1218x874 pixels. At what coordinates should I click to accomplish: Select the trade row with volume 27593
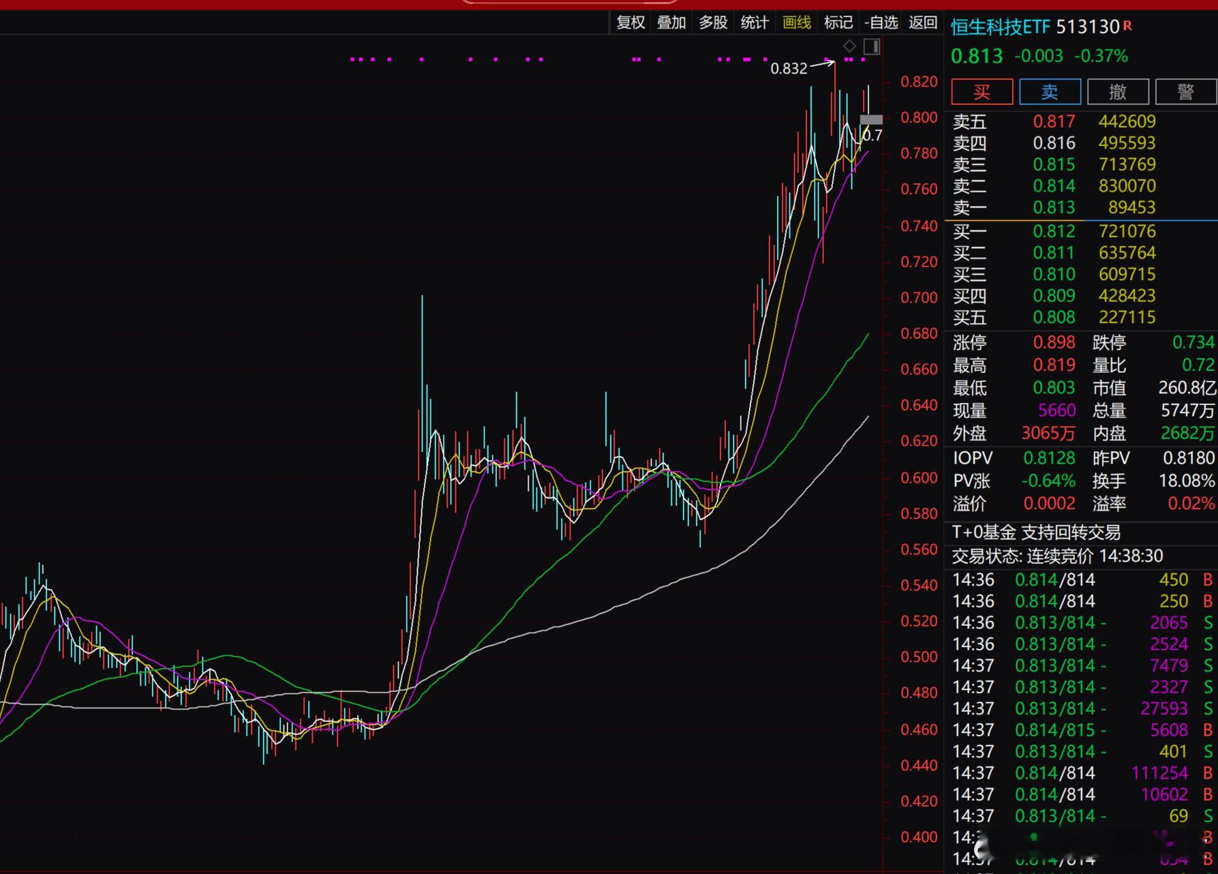pyautogui.click(x=1083, y=708)
